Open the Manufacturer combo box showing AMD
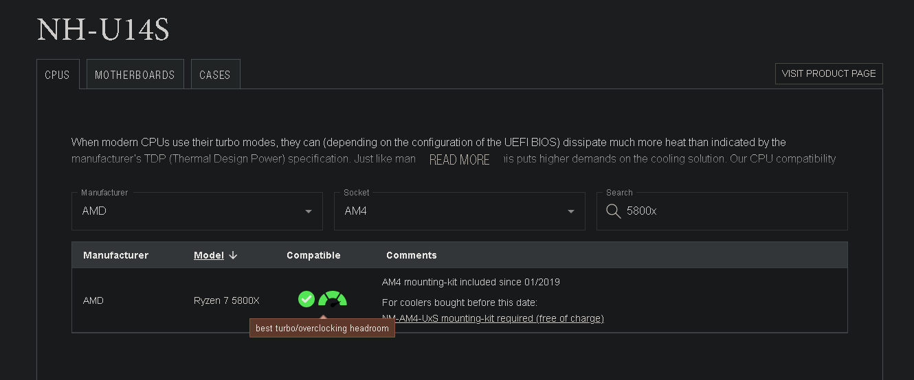The image size is (914, 380). point(197,211)
